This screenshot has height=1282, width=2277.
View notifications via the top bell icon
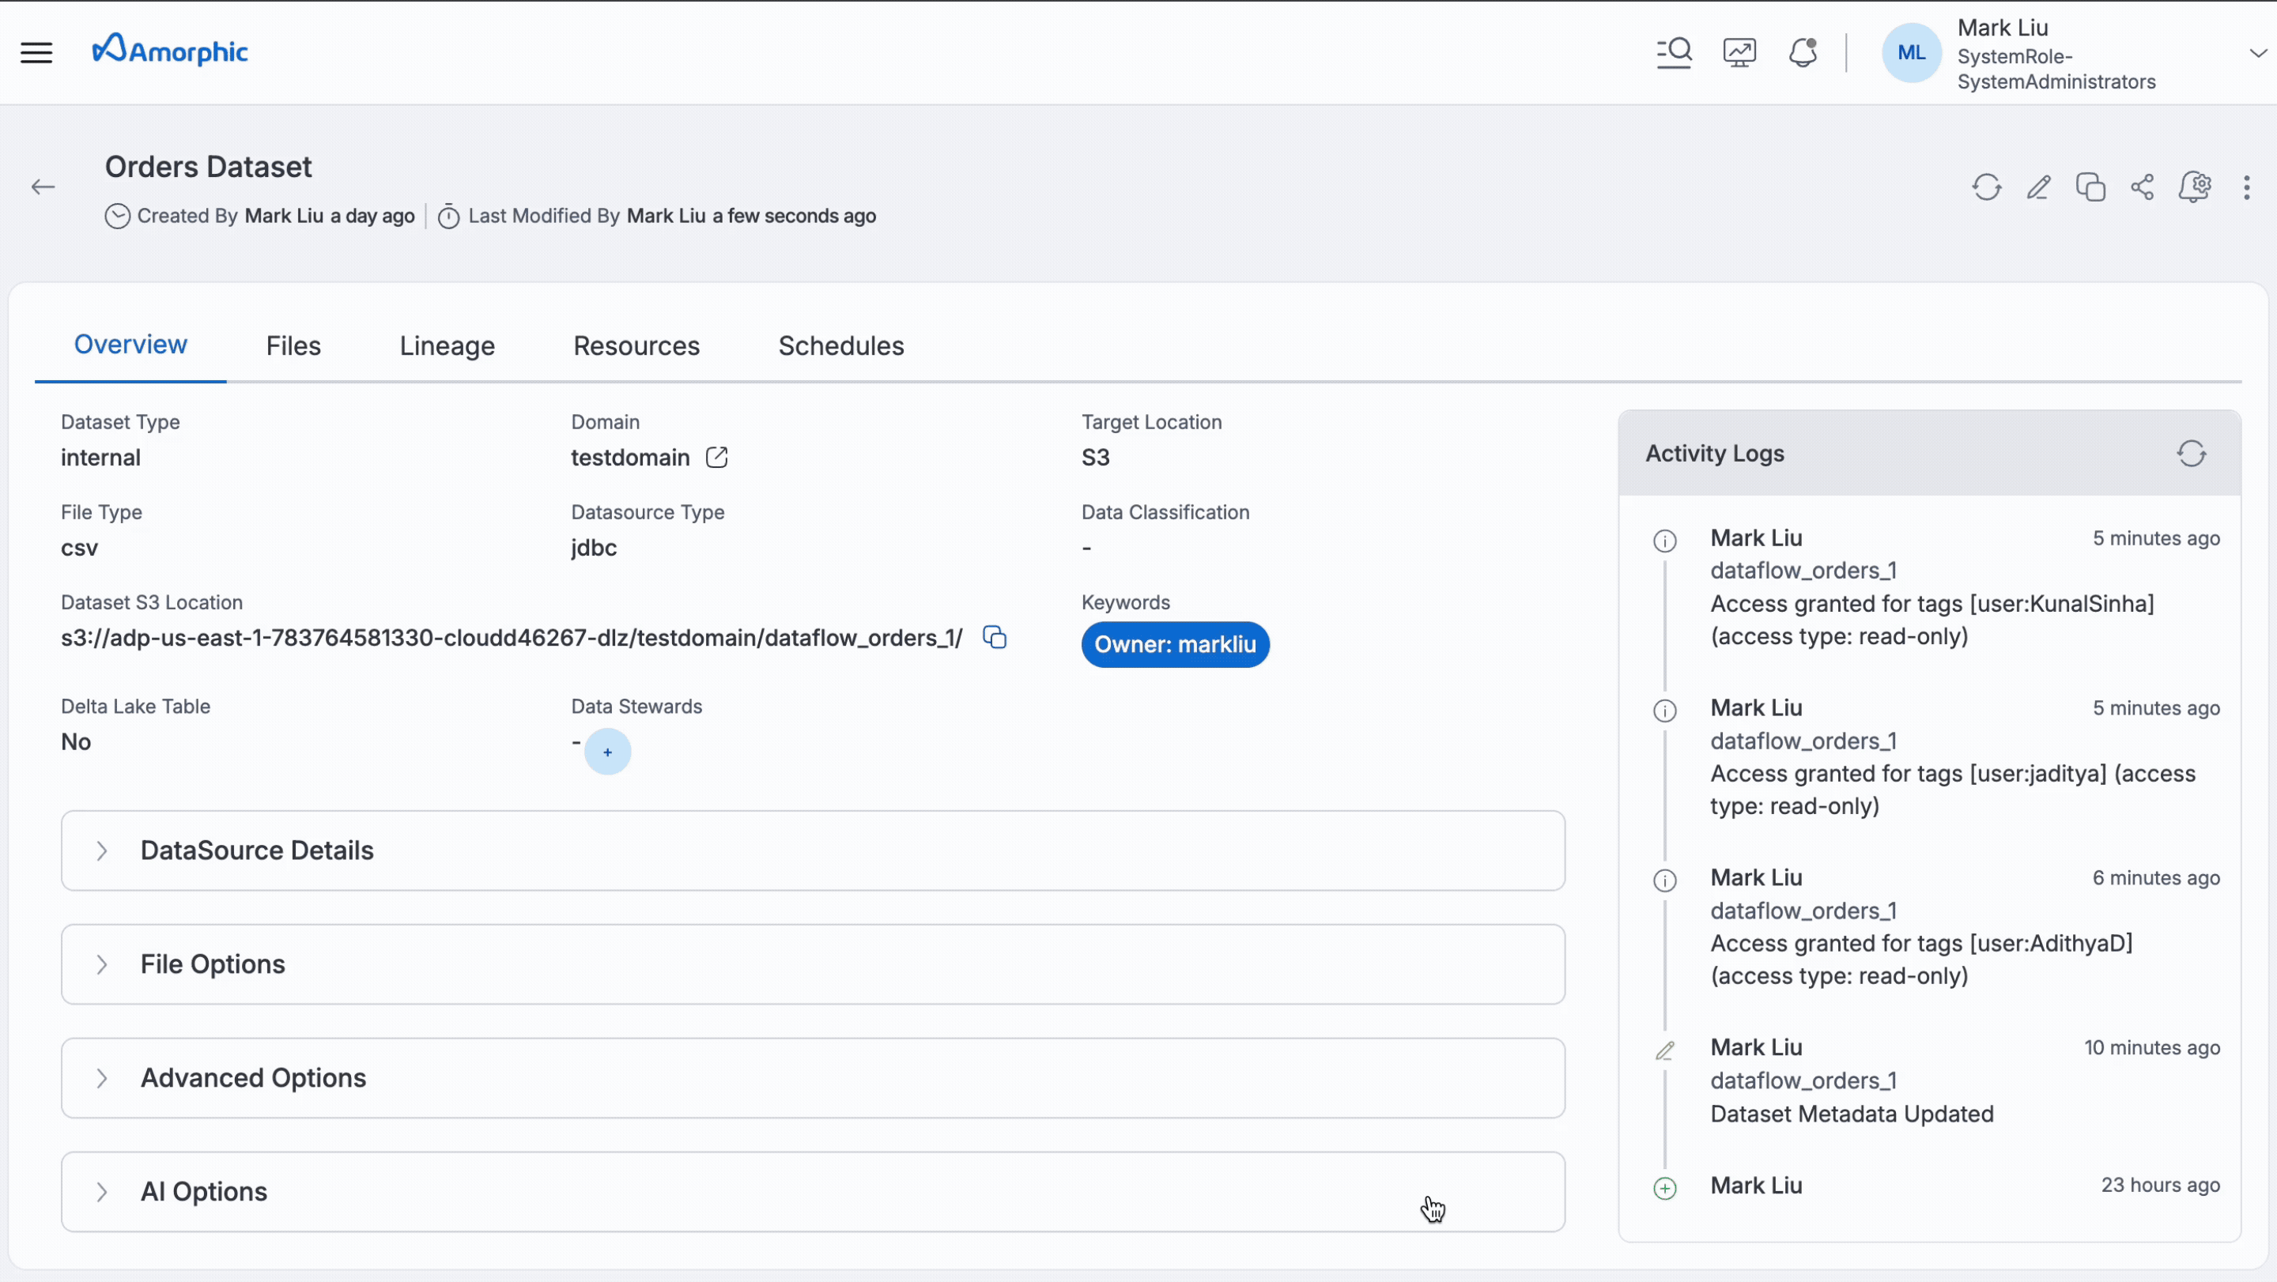coord(1803,52)
